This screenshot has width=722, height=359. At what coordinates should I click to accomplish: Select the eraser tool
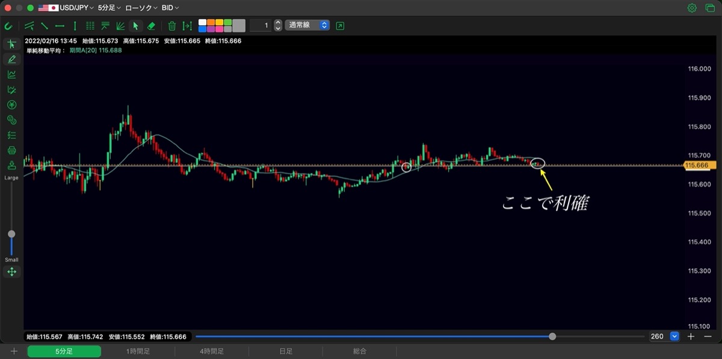point(151,26)
